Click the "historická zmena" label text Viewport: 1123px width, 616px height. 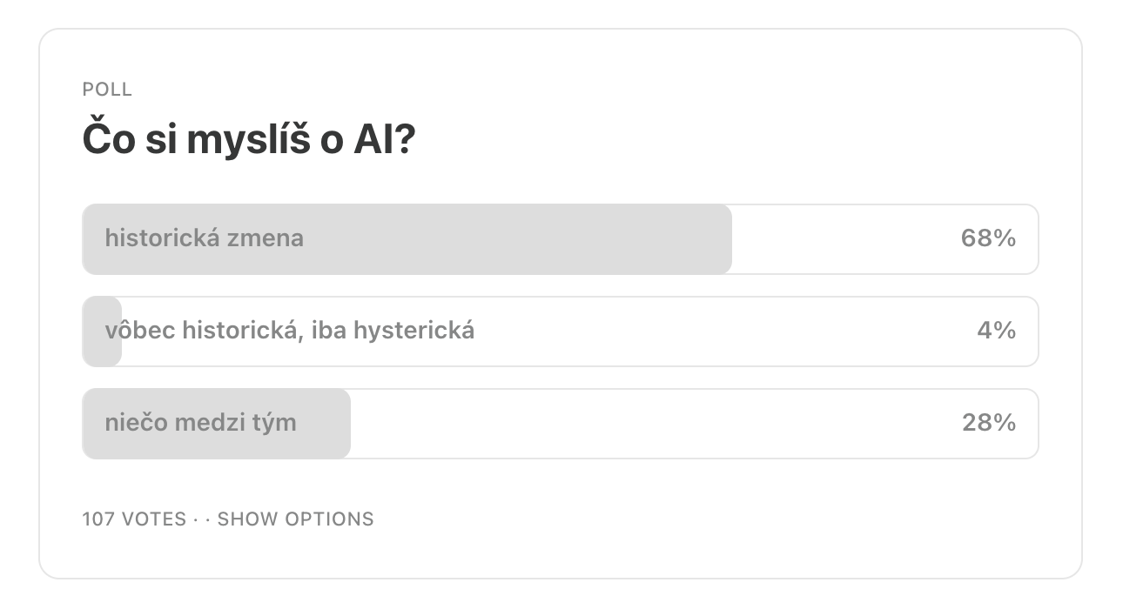(x=205, y=238)
